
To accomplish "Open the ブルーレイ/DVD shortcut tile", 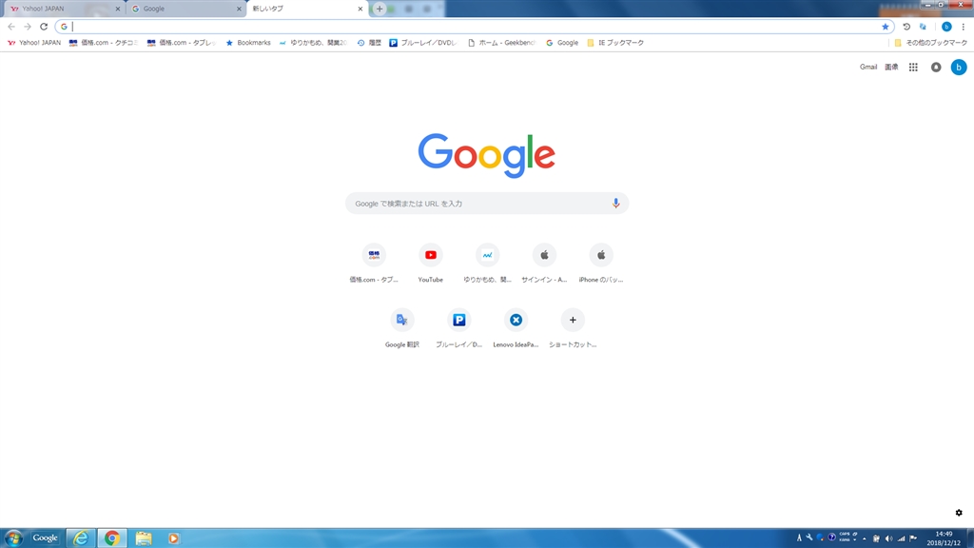I will (459, 328).
